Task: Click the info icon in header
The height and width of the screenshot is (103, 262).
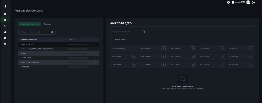Action: (228, 2)
